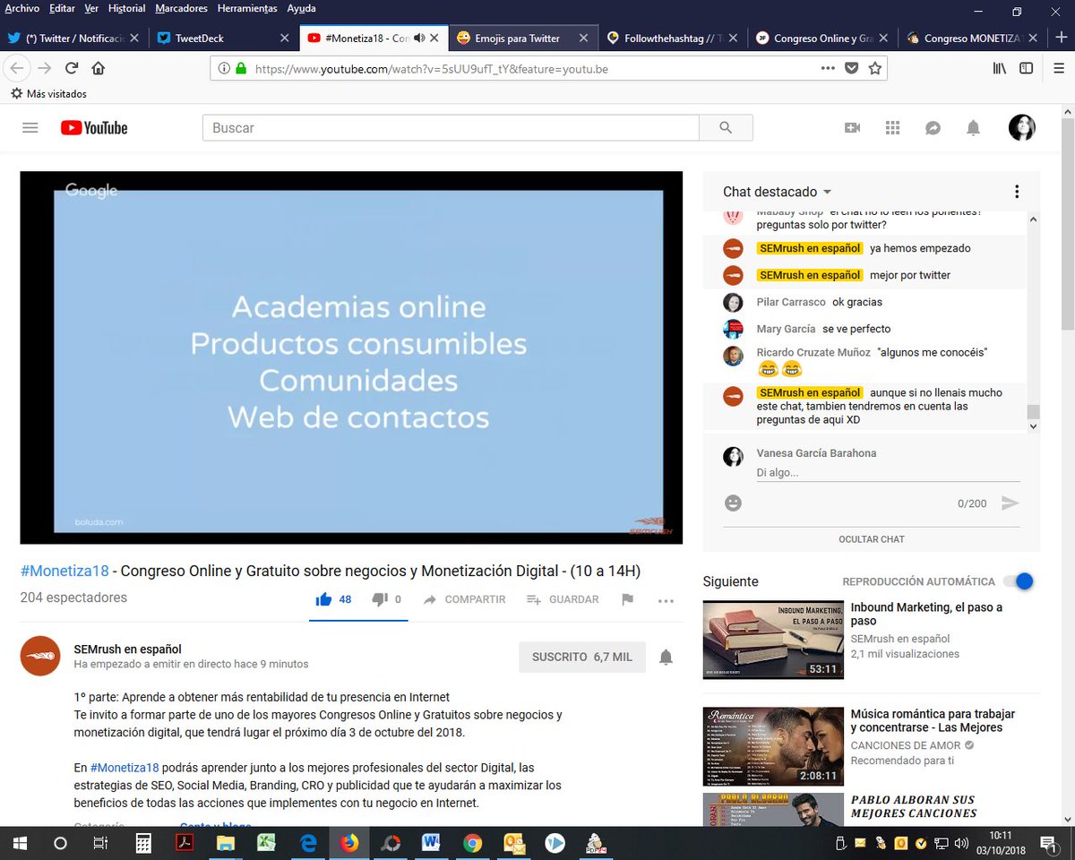The image size is (1075, 860).
Task: Toggle subscription notification bell for SEMrush
Action: point(666,657)
